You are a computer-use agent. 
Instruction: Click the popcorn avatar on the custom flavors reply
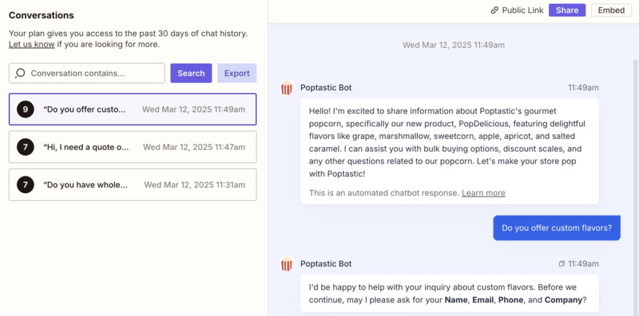point(286,264)
